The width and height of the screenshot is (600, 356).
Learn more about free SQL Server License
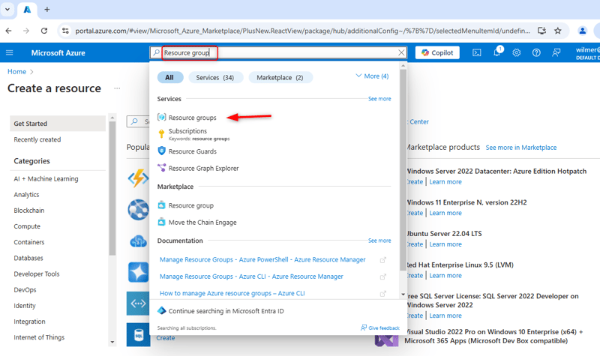coord(445,316)
